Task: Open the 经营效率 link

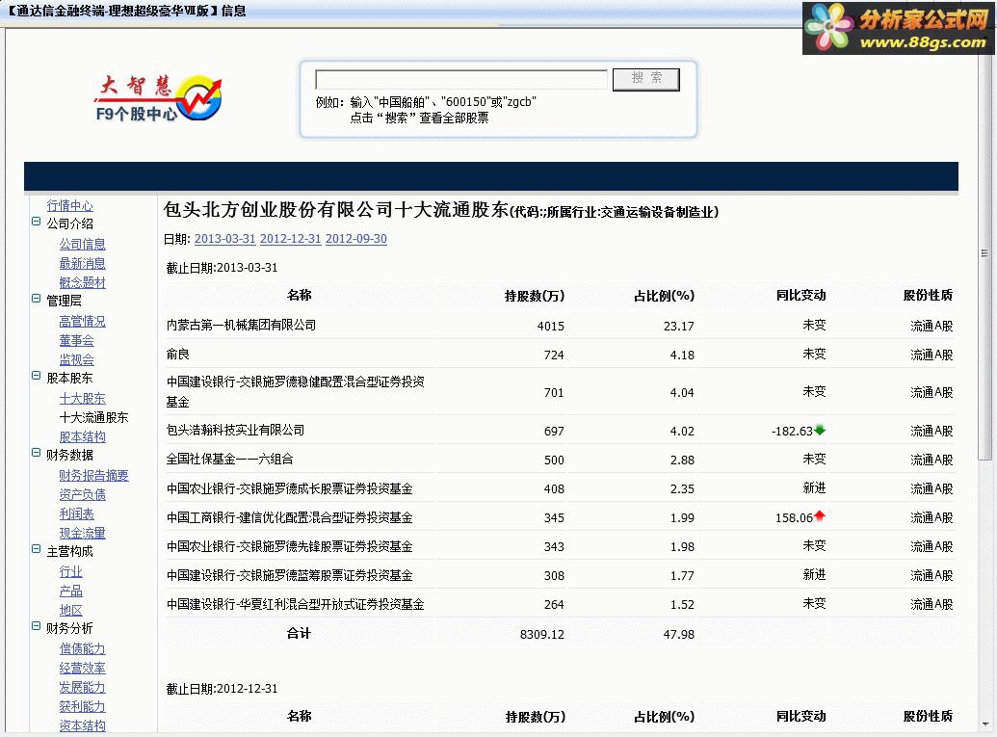Action: coord(82,668)
